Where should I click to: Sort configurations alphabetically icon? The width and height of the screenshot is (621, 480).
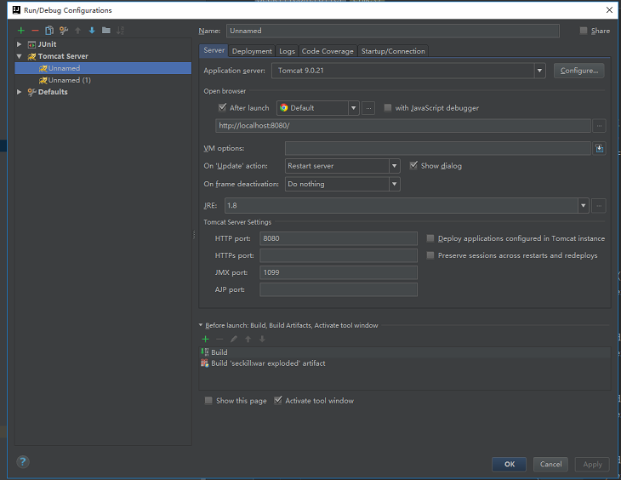[x=121, y=30]
